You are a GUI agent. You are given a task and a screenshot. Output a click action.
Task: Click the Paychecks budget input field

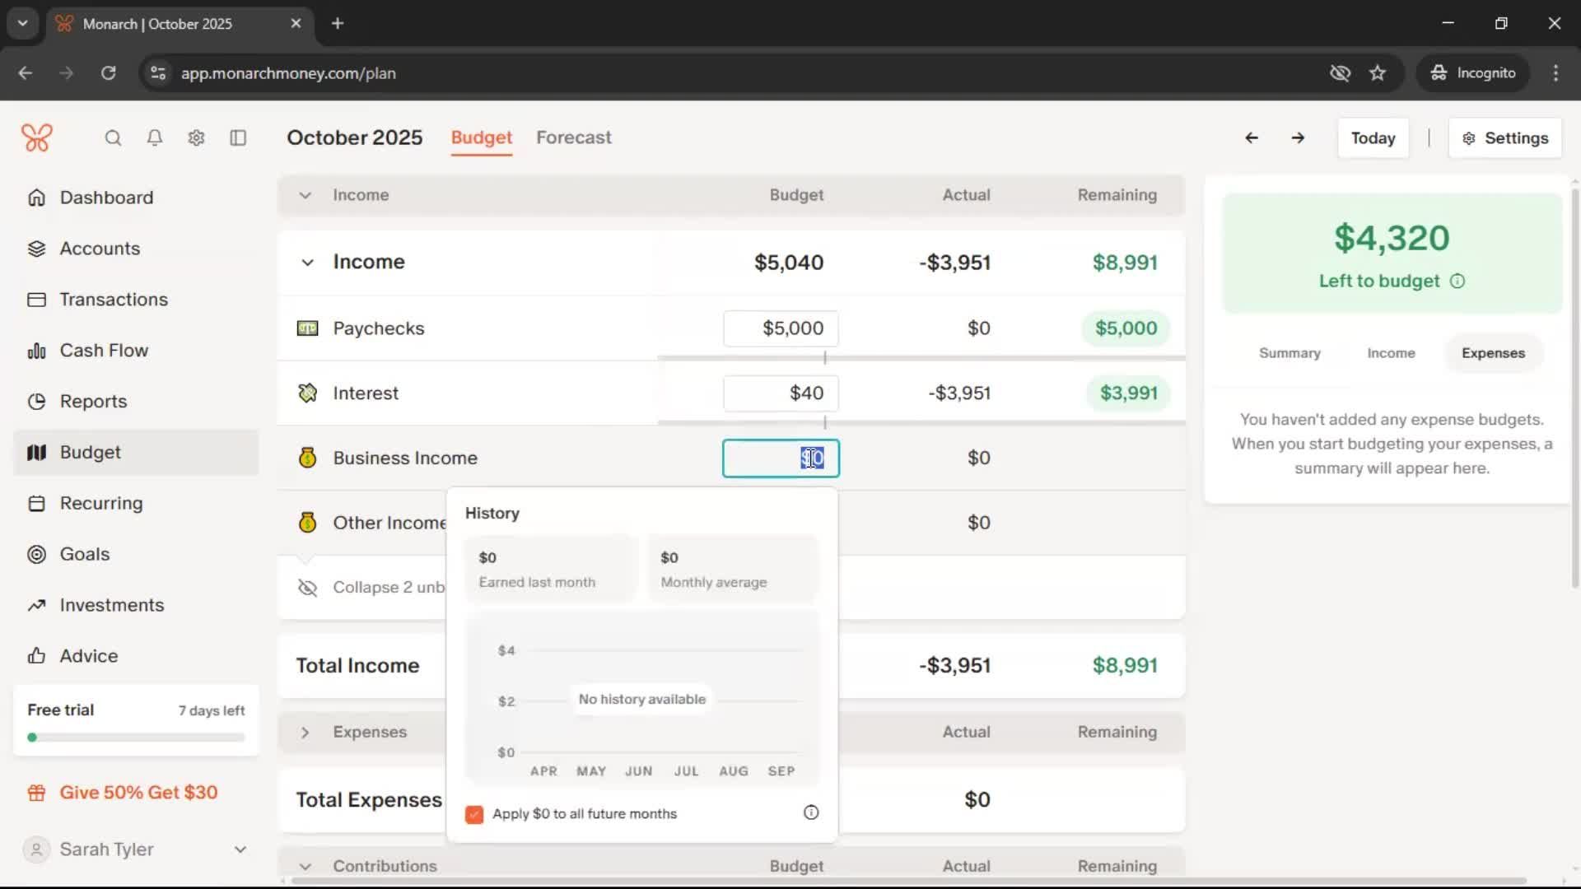point(781,328)
